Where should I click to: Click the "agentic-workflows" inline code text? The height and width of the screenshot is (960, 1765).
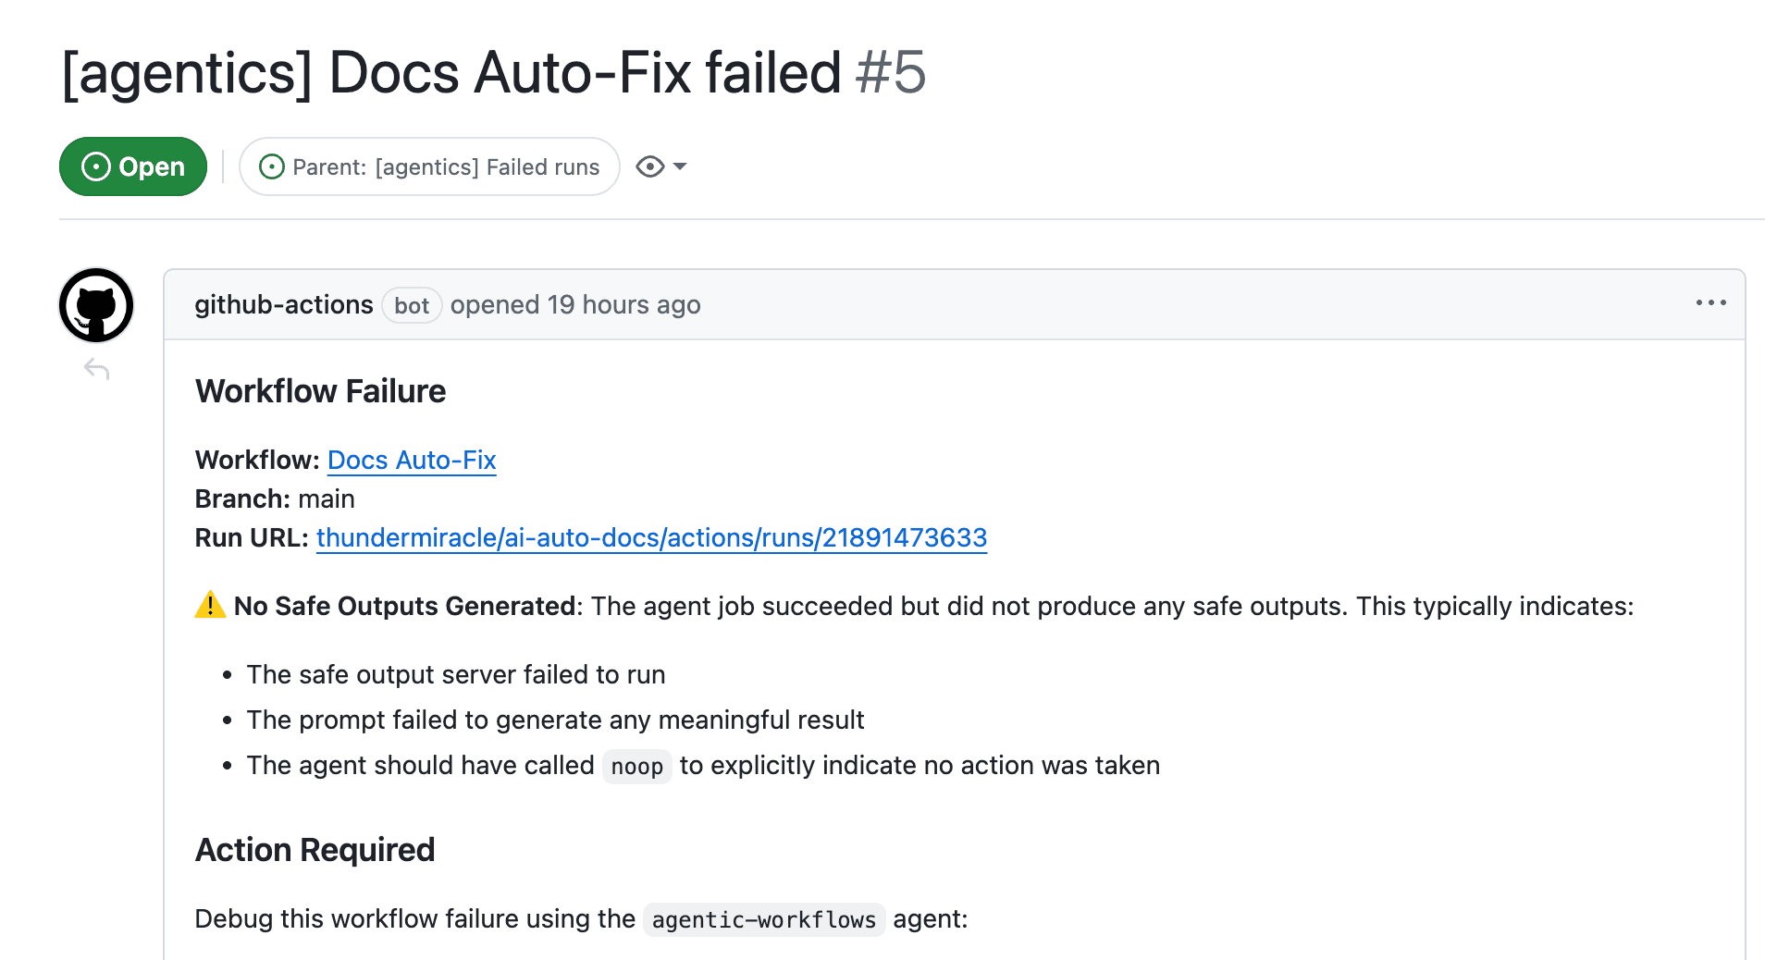click(x=763, y=920)
